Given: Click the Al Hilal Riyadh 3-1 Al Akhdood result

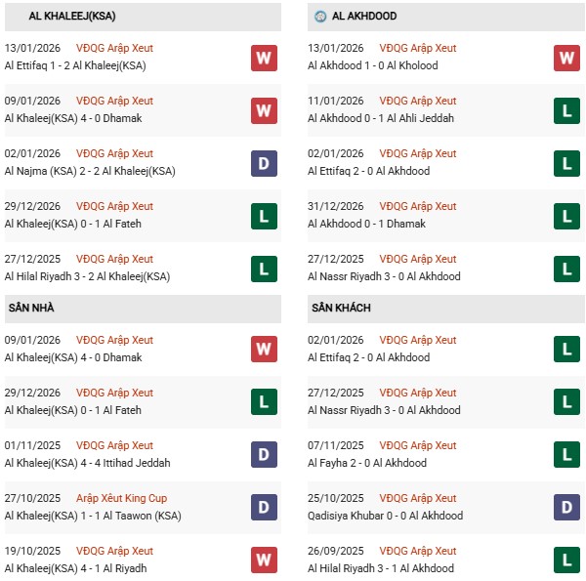Looking at the screenshot, I should click(x=381, y=568).
